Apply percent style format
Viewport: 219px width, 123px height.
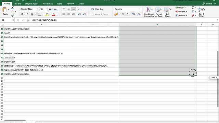pyautogui.click(x=123, y=14)
